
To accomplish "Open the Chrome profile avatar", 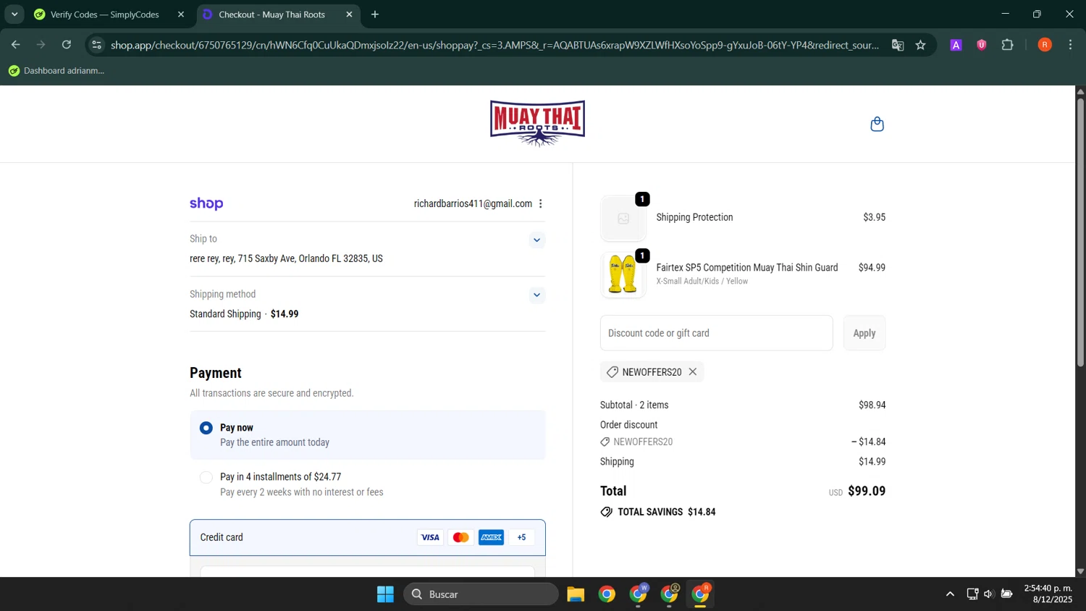I will [x=1045, y=45].
